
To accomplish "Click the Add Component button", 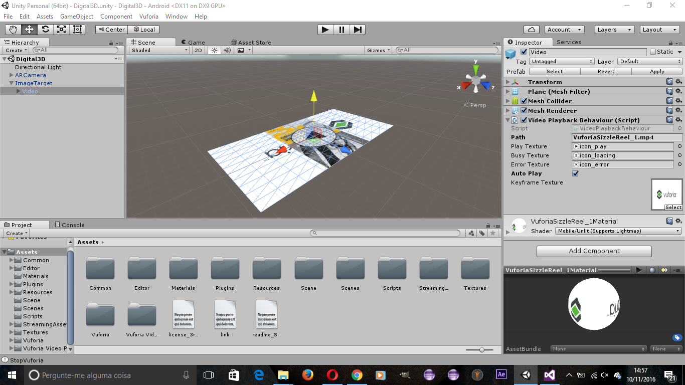I will [x=594, y=251].
